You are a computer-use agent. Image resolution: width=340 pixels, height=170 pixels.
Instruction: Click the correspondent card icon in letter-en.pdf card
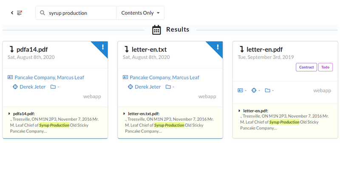coord(240,90)
